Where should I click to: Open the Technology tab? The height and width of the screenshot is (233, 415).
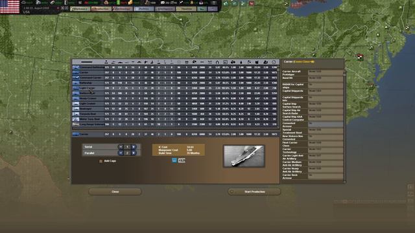(x=123, y=8)
